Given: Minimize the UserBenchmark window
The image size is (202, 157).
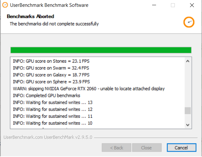Looking at the screenshot, I should click(x=154, y=5).
